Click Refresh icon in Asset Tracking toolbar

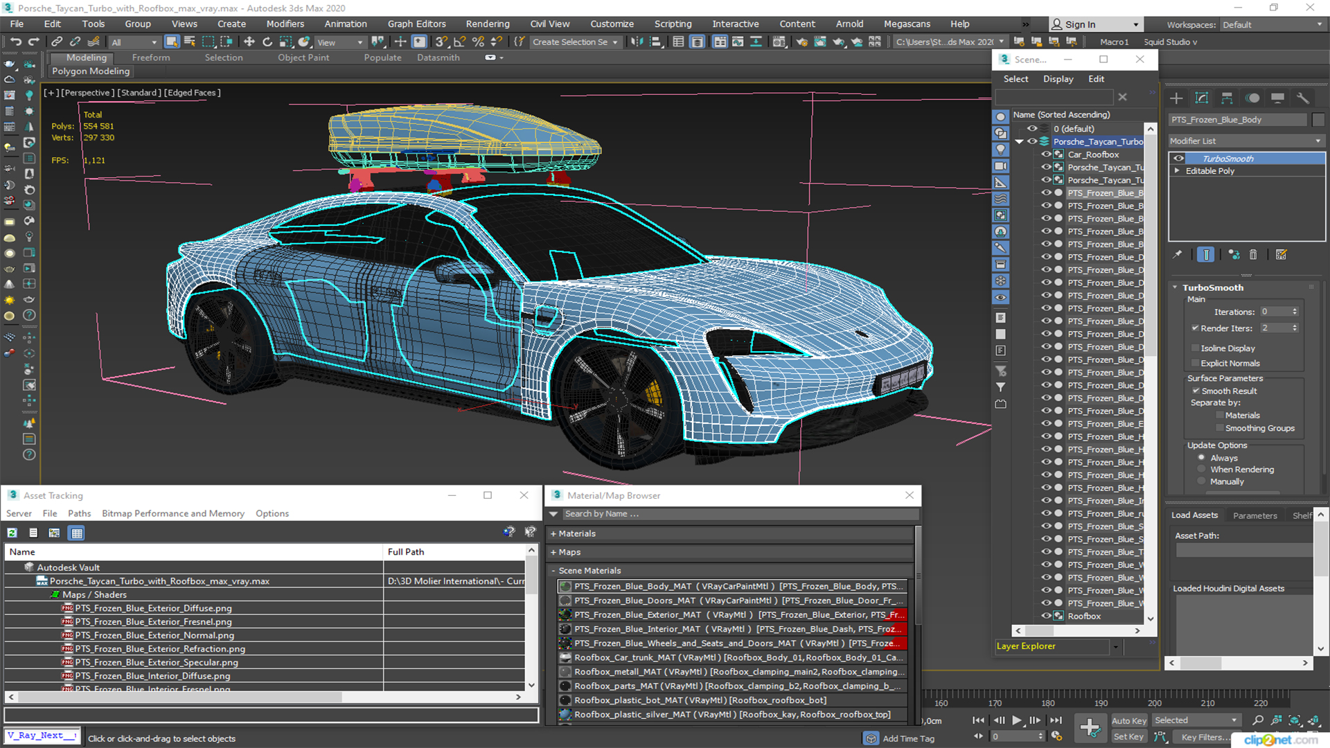12,533
